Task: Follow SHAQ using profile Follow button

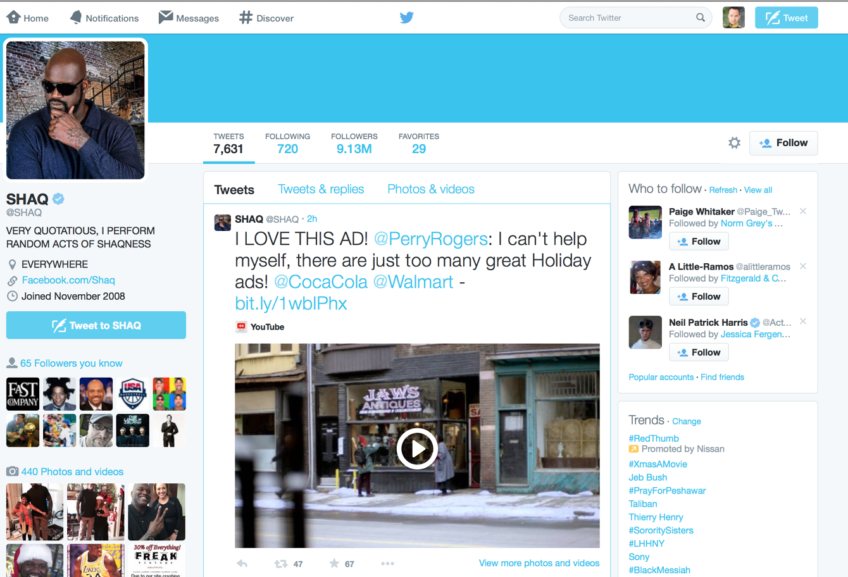Action: [783, 143]
